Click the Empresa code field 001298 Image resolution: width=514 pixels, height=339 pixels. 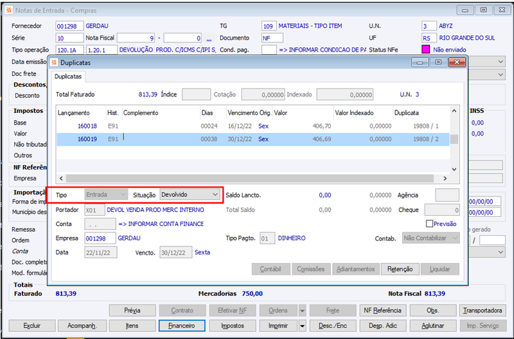[100, 238]
